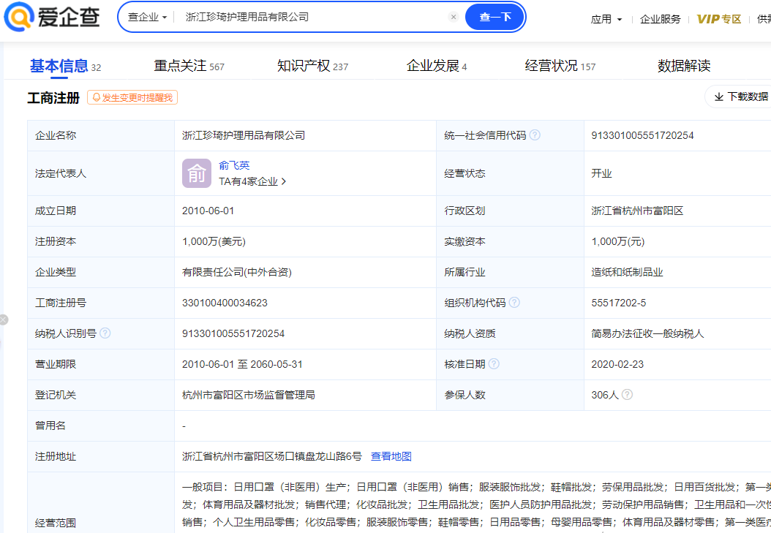
Task: Clear the search box with the X icon
Action: [x=454, y=18]
